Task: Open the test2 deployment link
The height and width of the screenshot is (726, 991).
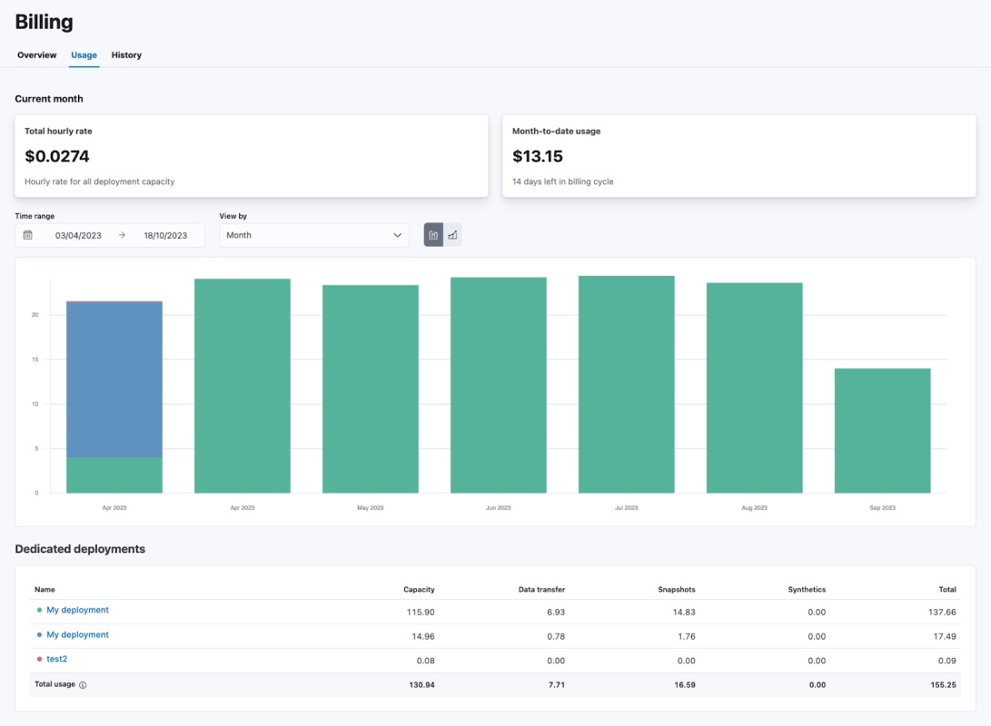Action: (56, 659)
